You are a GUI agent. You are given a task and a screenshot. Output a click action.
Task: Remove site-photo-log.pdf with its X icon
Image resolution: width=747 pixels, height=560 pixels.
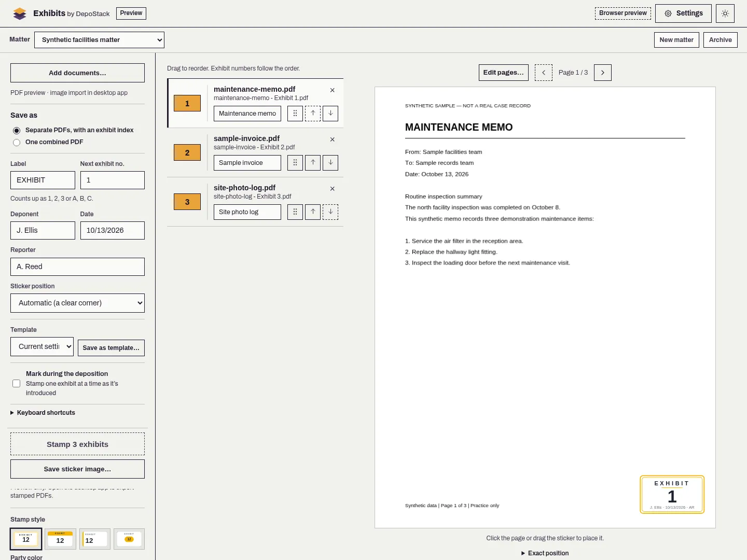click(333, 189)
